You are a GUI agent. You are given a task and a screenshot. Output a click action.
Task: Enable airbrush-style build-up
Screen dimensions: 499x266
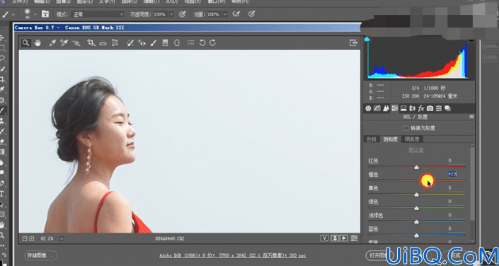(x=236, y=14)
